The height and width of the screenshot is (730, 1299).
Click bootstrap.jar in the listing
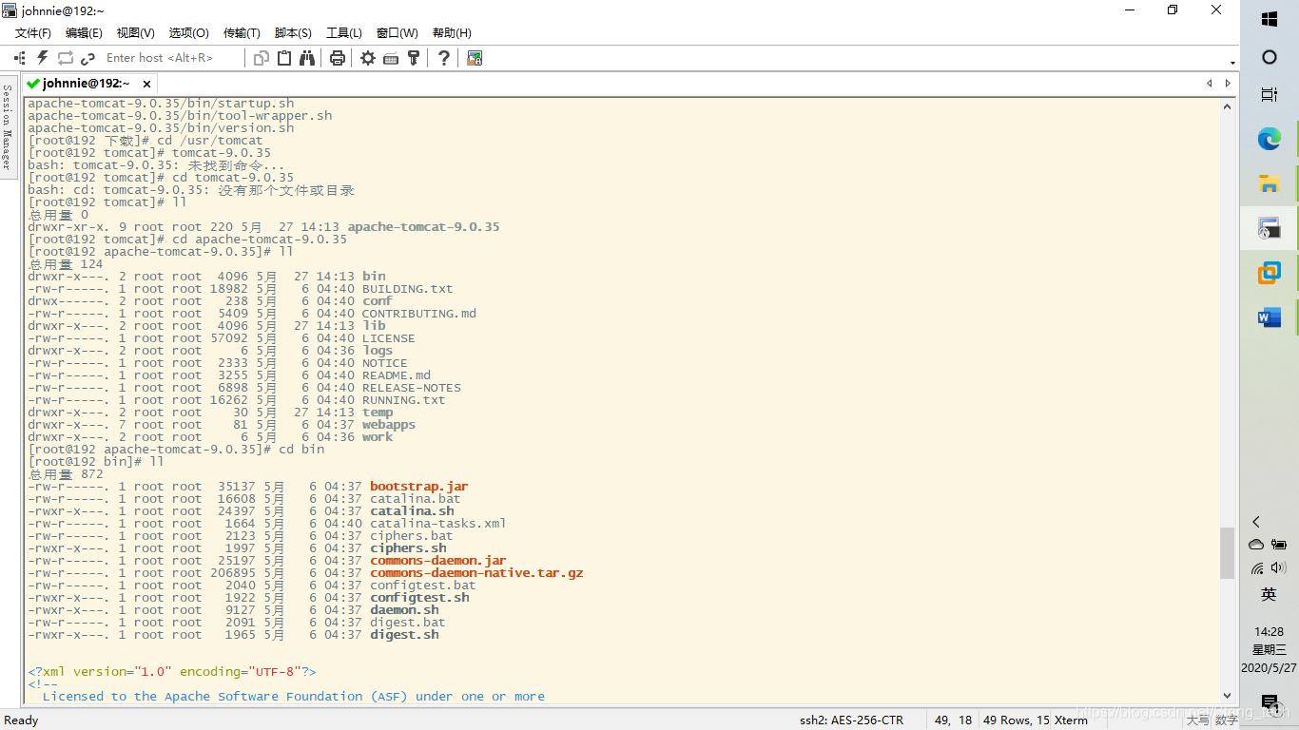click(419, 487)
